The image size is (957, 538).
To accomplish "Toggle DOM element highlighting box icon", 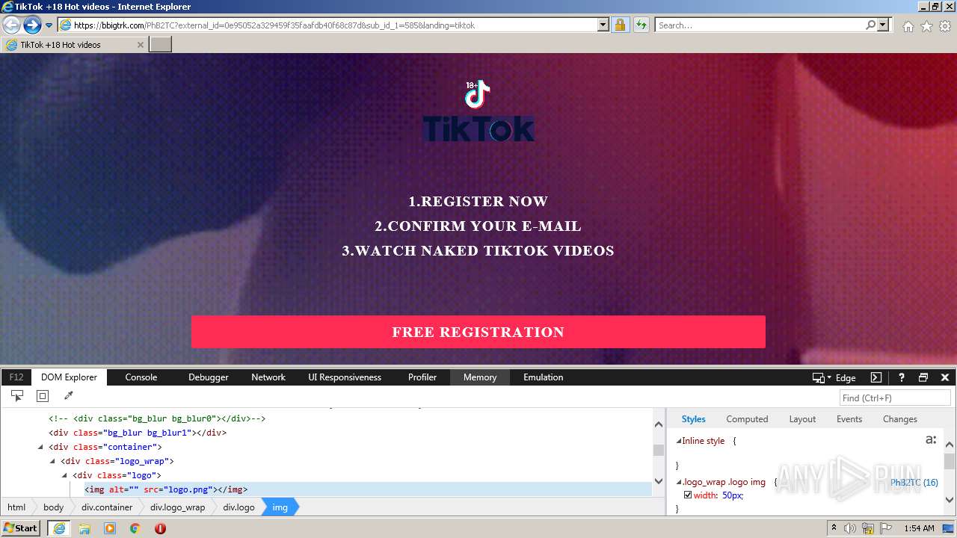I will pyautogui.click(x=43, y=396).
